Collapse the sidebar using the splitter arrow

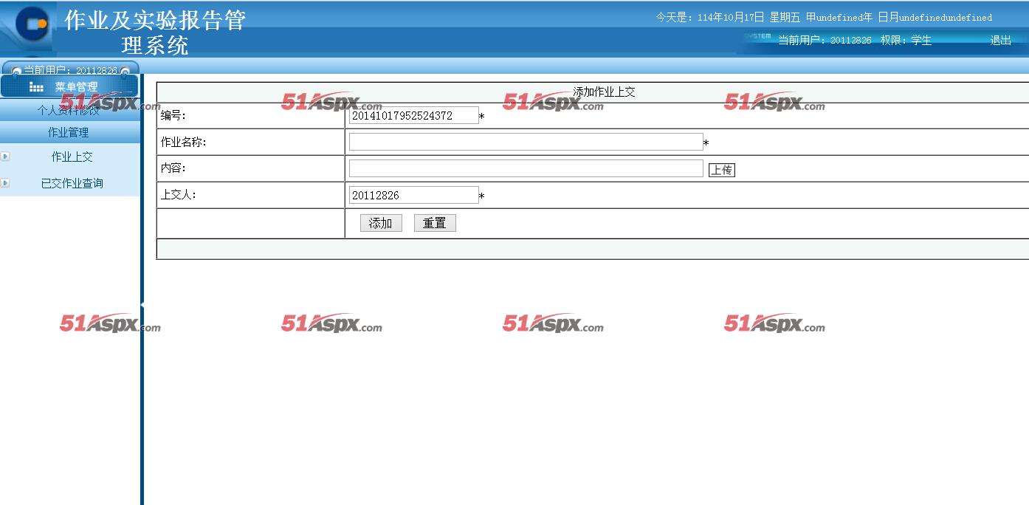(142, 304)
